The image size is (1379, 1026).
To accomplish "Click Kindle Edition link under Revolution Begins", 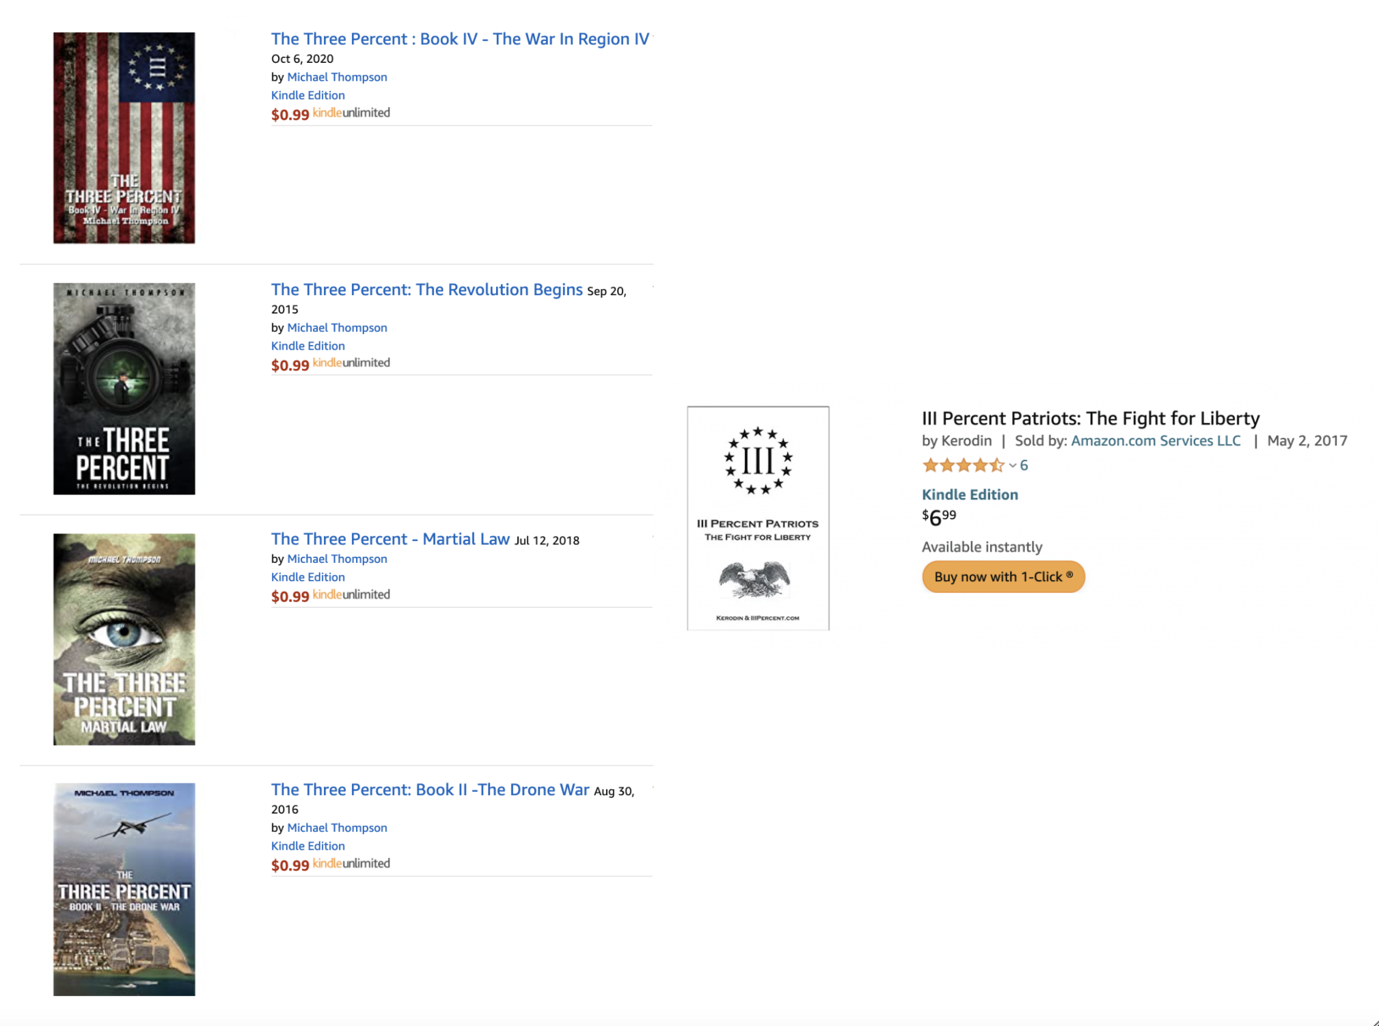I will coord(308,346).
